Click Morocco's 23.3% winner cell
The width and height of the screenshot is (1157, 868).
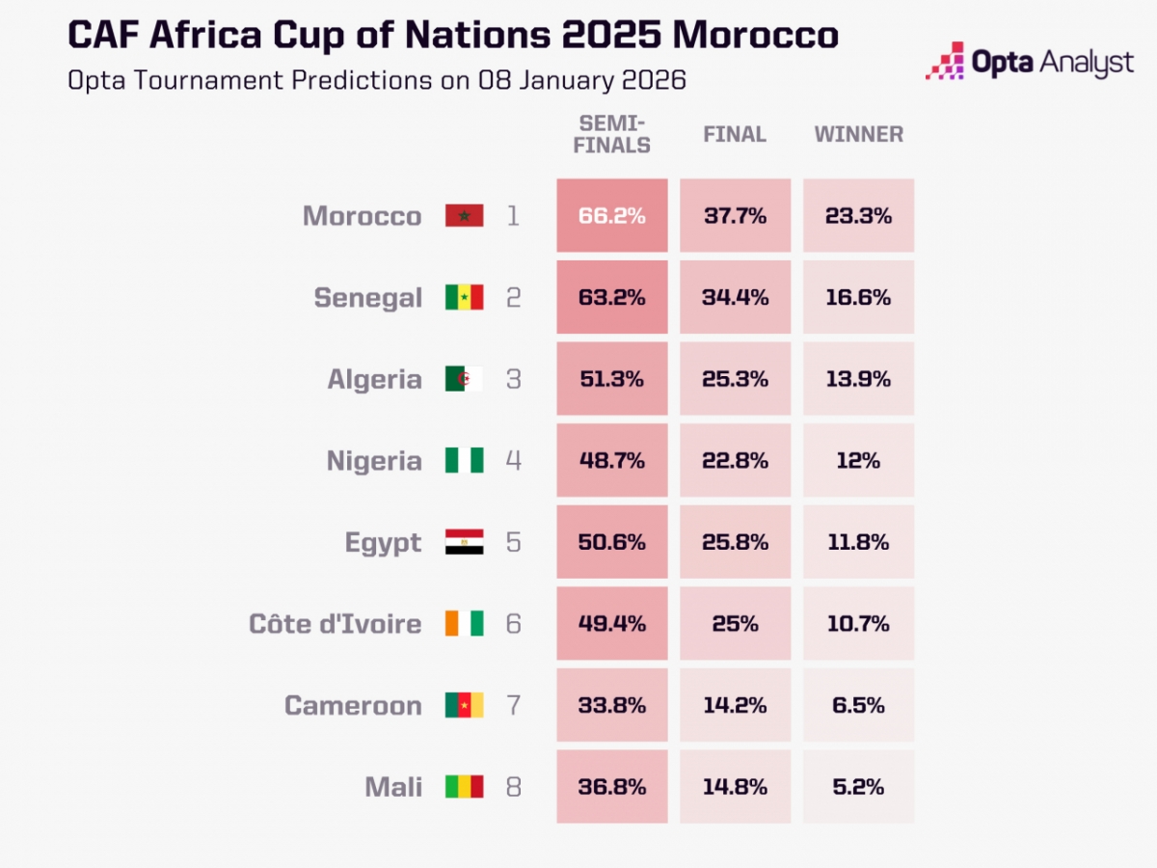tap(859, 216)
